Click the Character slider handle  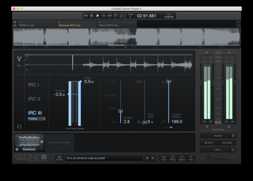click(x=121, y=111)
